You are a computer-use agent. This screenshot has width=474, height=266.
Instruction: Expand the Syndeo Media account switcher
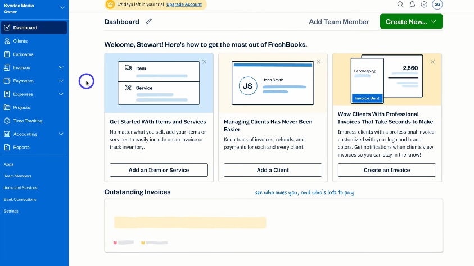click(x=62, y=8)
